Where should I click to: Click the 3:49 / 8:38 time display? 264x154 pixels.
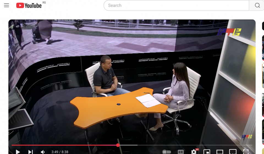click(x=60, y=152)
